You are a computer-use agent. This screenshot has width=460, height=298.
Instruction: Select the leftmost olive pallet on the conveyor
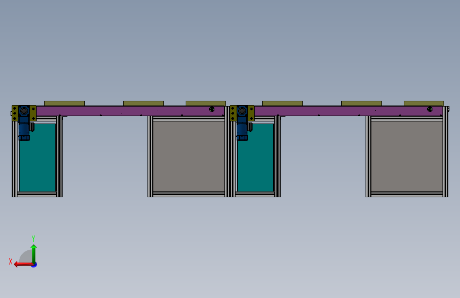tap(64, 103)
